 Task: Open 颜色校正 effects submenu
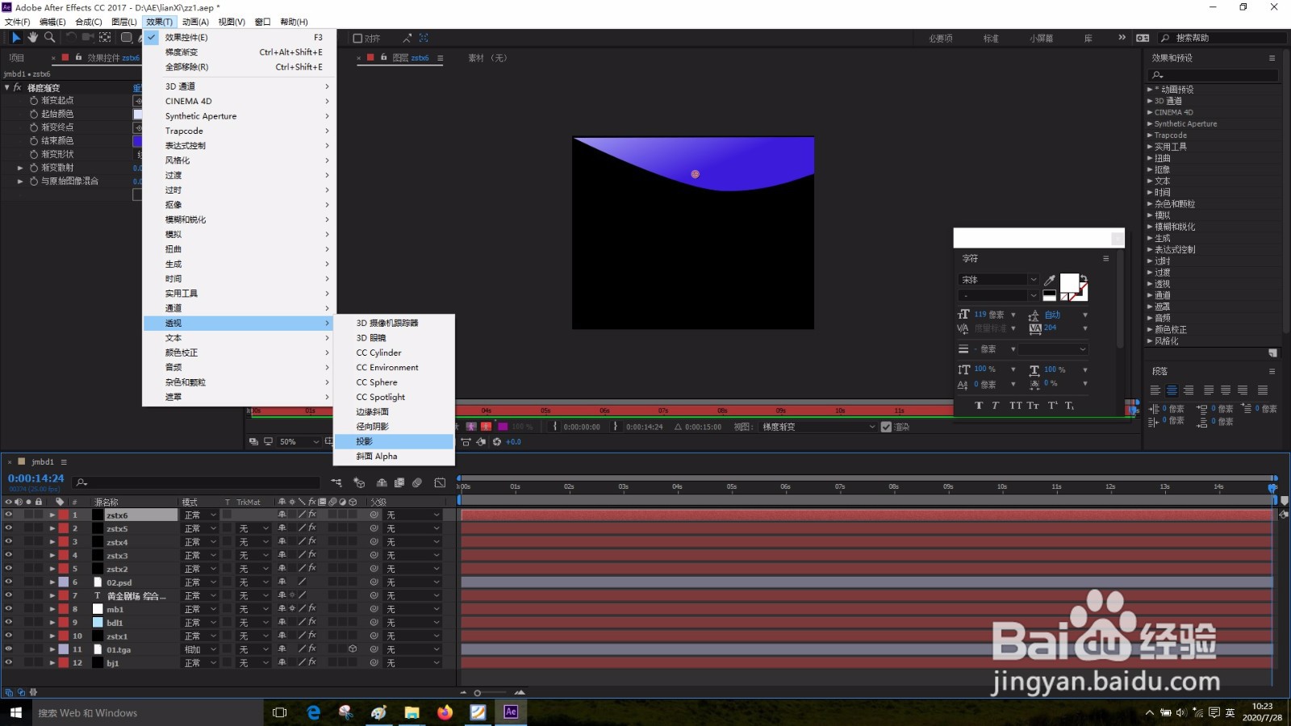coord(239,353)
